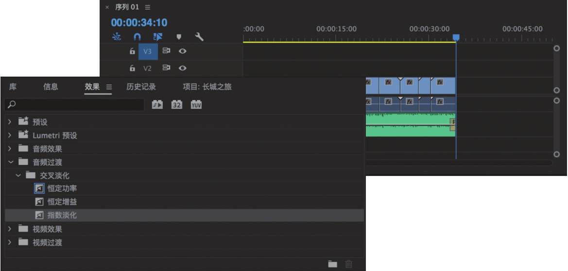Toggle the V2 track lock
This screenshot has width=568, height=271.
click(x=132, y=69)
